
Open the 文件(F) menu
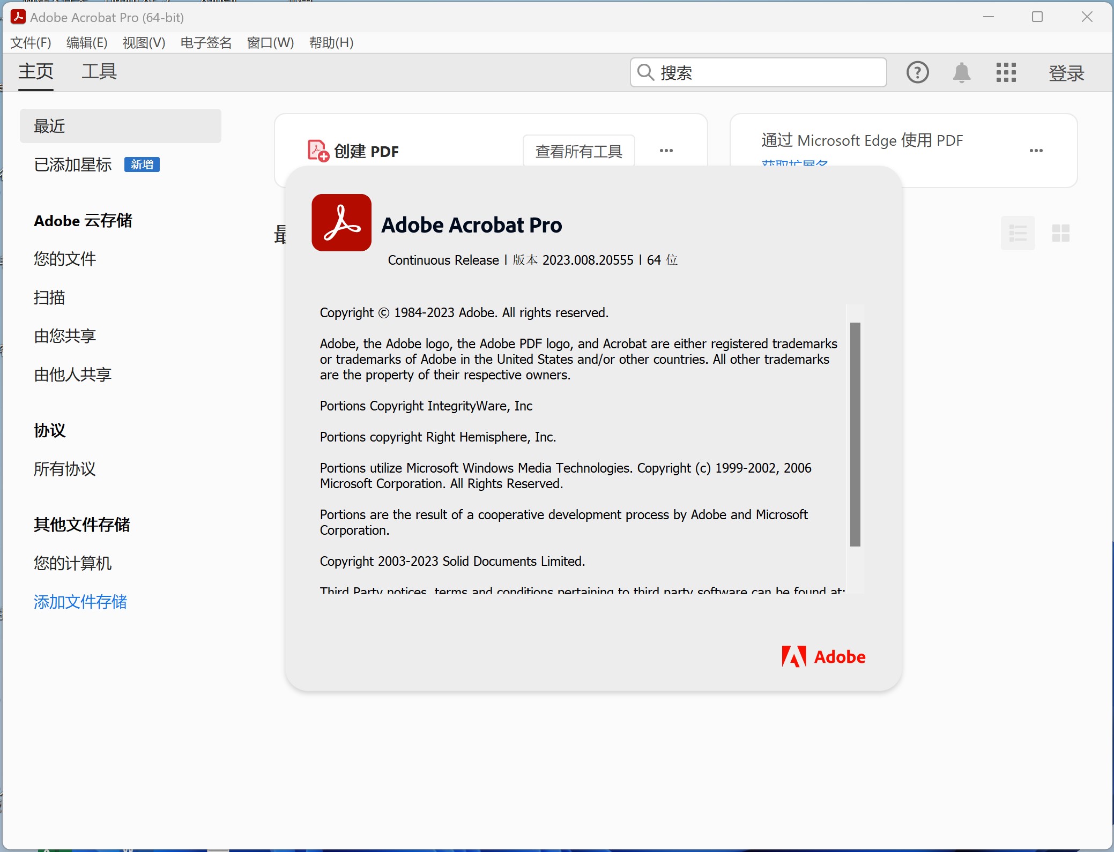point(31,43)
